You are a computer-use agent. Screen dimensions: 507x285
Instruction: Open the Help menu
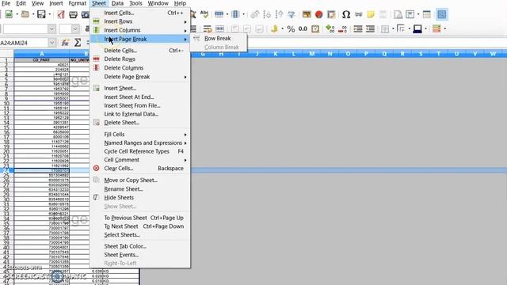click(x=180, y=3)
